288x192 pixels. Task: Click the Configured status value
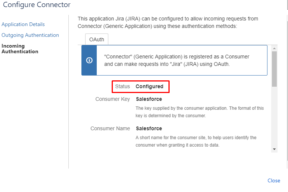click(149, 86)
